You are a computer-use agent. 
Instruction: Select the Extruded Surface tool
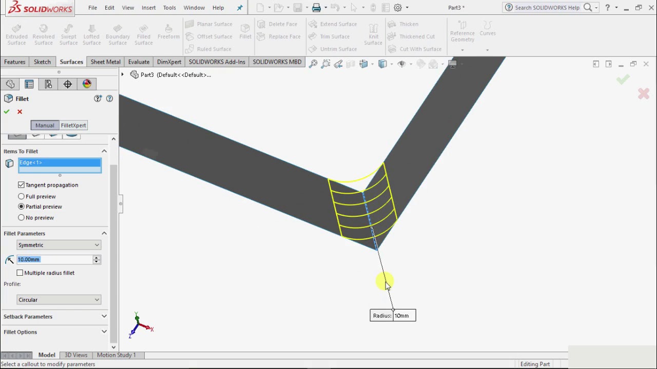pyautogui.click(x=16, y=34)
